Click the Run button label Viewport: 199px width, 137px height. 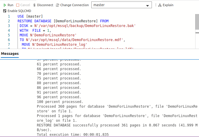coord(11,5)
